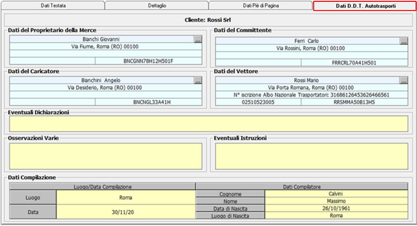The height and width of the screenshot is (226, 417).
Task: Open lookup button beside Rossi Mario vettore
Action: [x=404, y=81]
